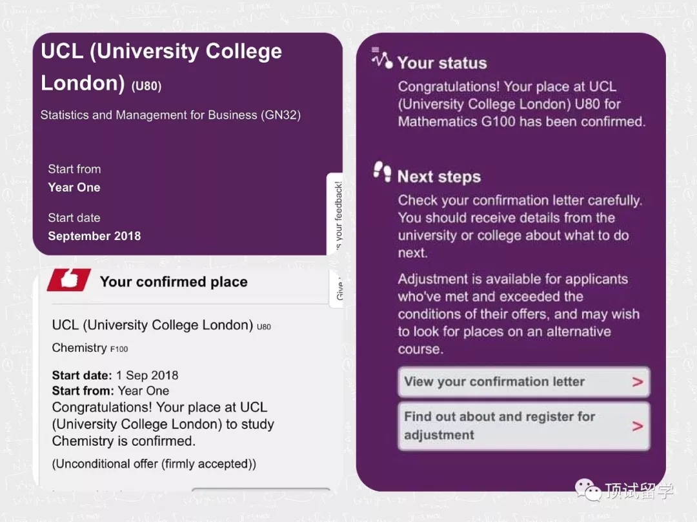This screenshot has height=522, width=697.
Task: Click the Your confirmed place heading
Action: [x=174, y=282]
